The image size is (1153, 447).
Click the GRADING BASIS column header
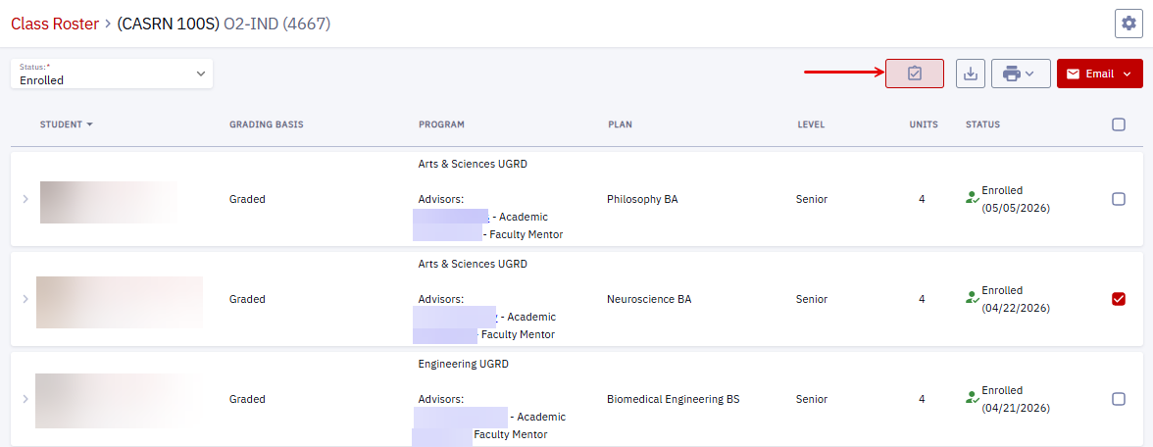click(x=267, y=124)
